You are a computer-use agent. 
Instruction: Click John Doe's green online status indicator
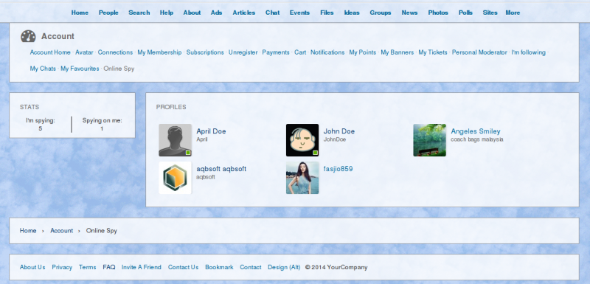(x=316, y=153)
